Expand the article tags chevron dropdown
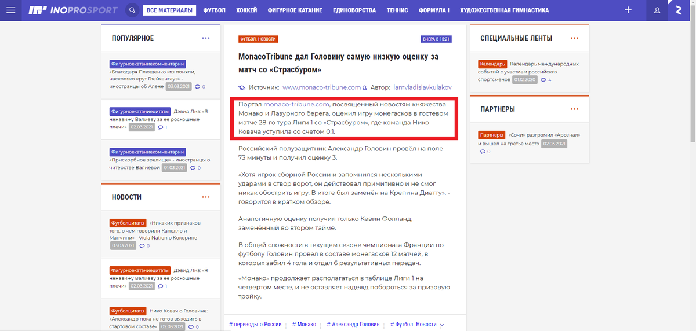The image size is (696, 331). [x=443, y=325]
